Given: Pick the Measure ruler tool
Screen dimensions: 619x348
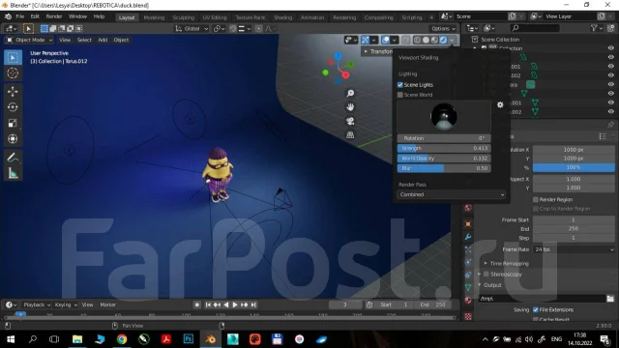Looking at the screenshot, I should (13, 173).
